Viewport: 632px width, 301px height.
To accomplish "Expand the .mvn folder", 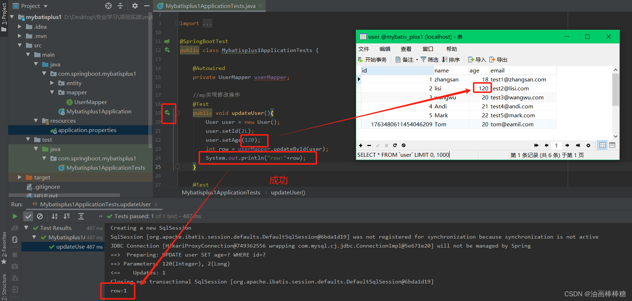I will pos(20,36).
